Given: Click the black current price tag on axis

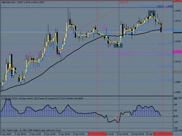Looking at the screenshot, I should click(178, 32).
